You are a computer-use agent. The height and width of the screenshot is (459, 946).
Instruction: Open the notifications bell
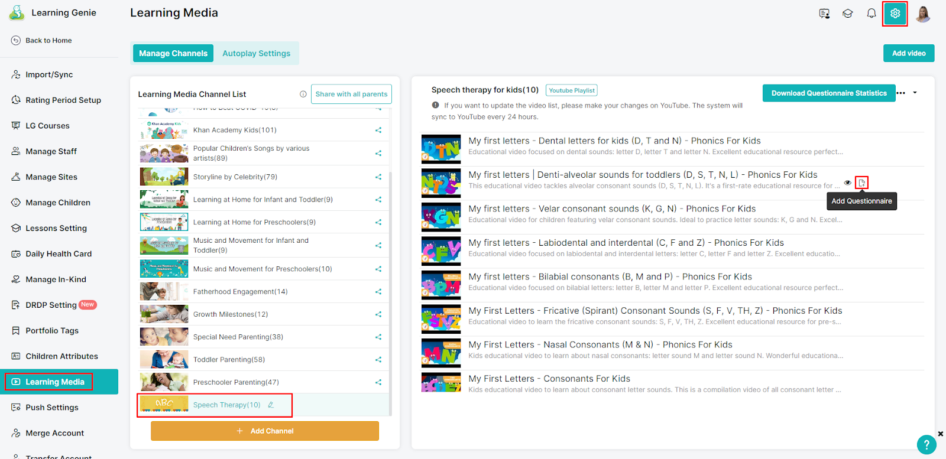[872, 14]
